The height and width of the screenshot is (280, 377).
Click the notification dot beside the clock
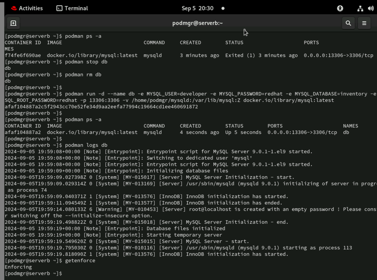coord(223,8)
